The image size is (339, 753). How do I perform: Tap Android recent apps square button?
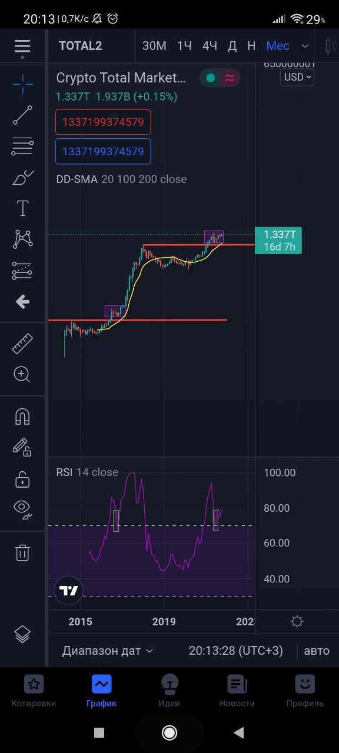(x=99, y=732)
